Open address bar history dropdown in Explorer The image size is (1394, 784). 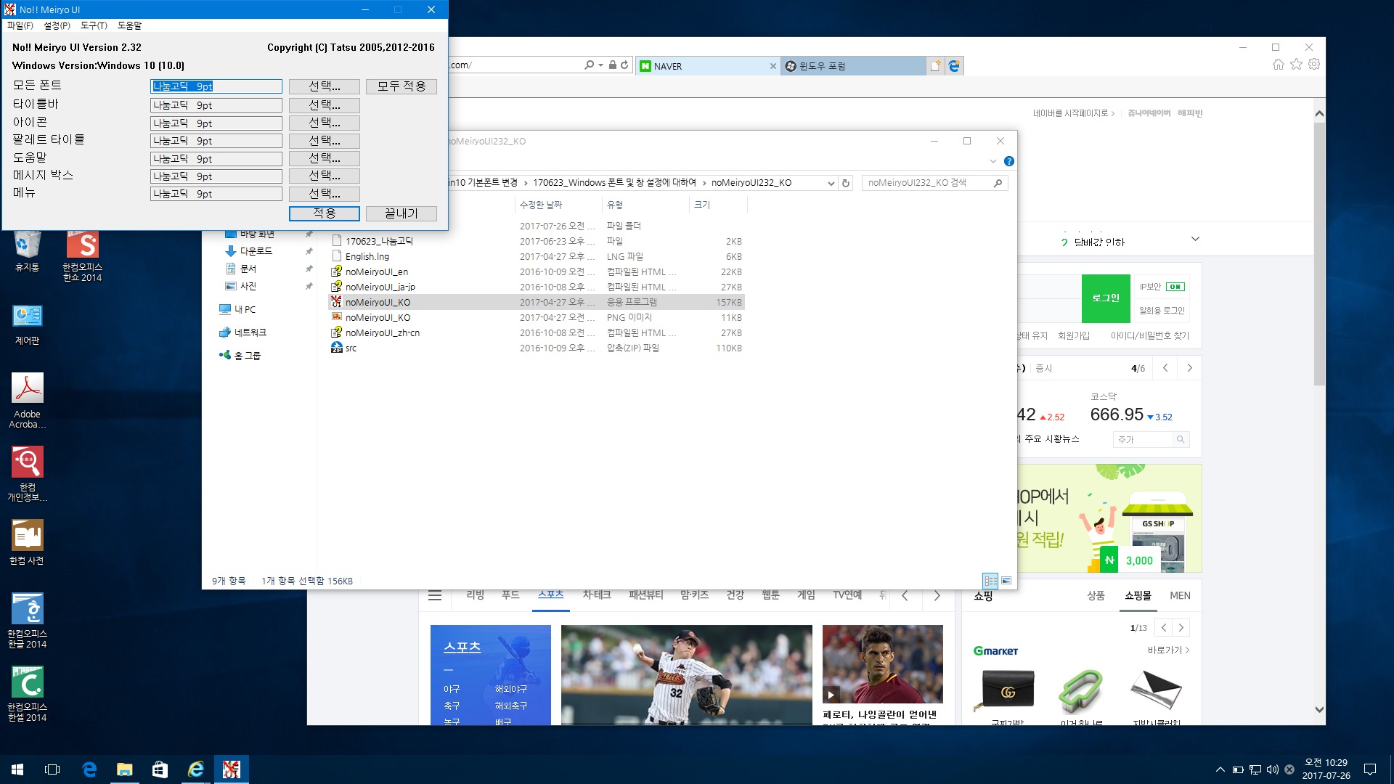[x=831, y=184]
